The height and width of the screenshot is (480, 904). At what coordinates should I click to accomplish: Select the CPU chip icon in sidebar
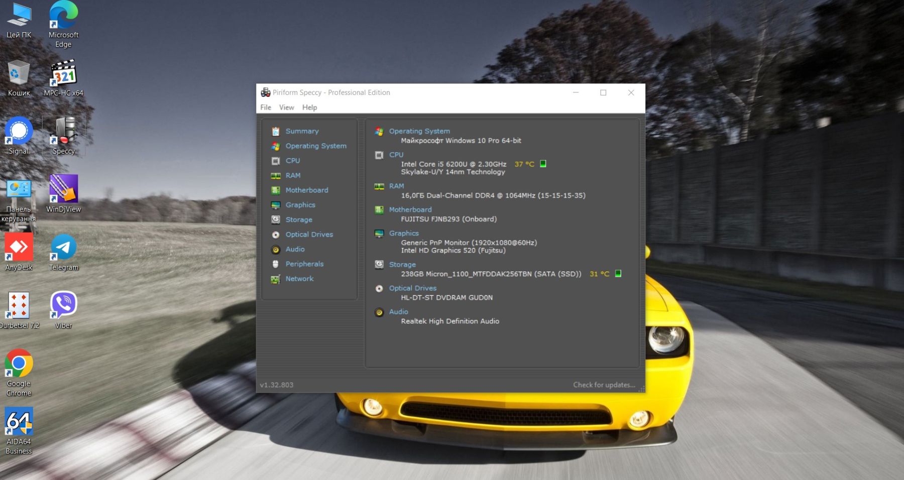275,161
